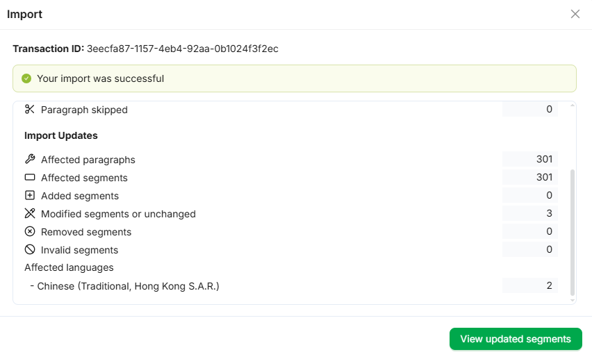
Task: Click the 'Your import was successful' banner
Action: coord(295,78)
